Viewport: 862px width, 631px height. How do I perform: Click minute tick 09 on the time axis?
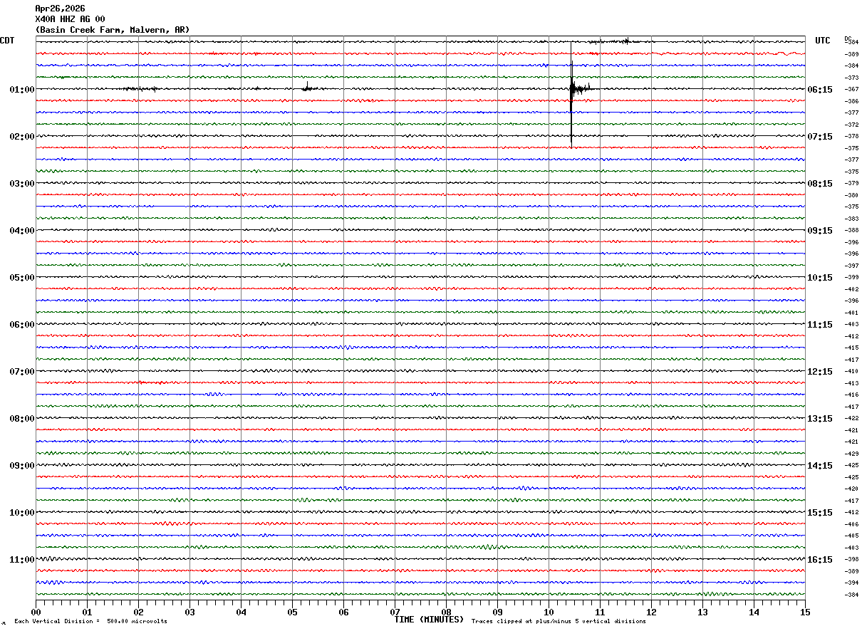pos(497,611)
